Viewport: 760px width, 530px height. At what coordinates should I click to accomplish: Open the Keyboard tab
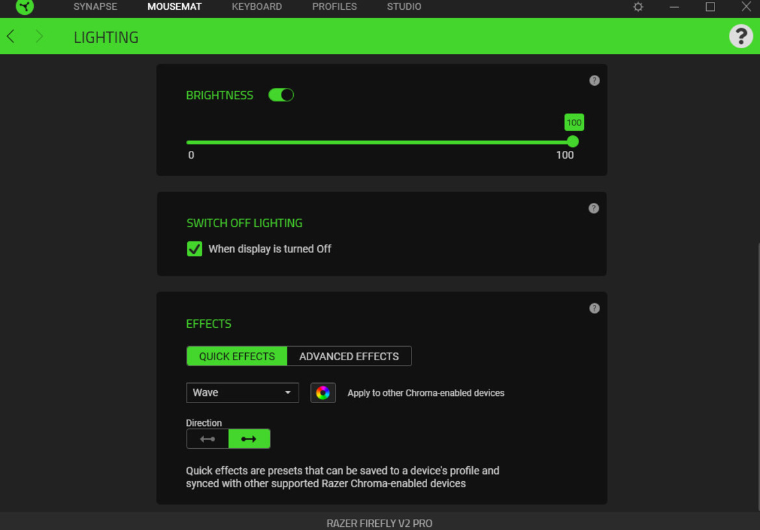[257, 7]
